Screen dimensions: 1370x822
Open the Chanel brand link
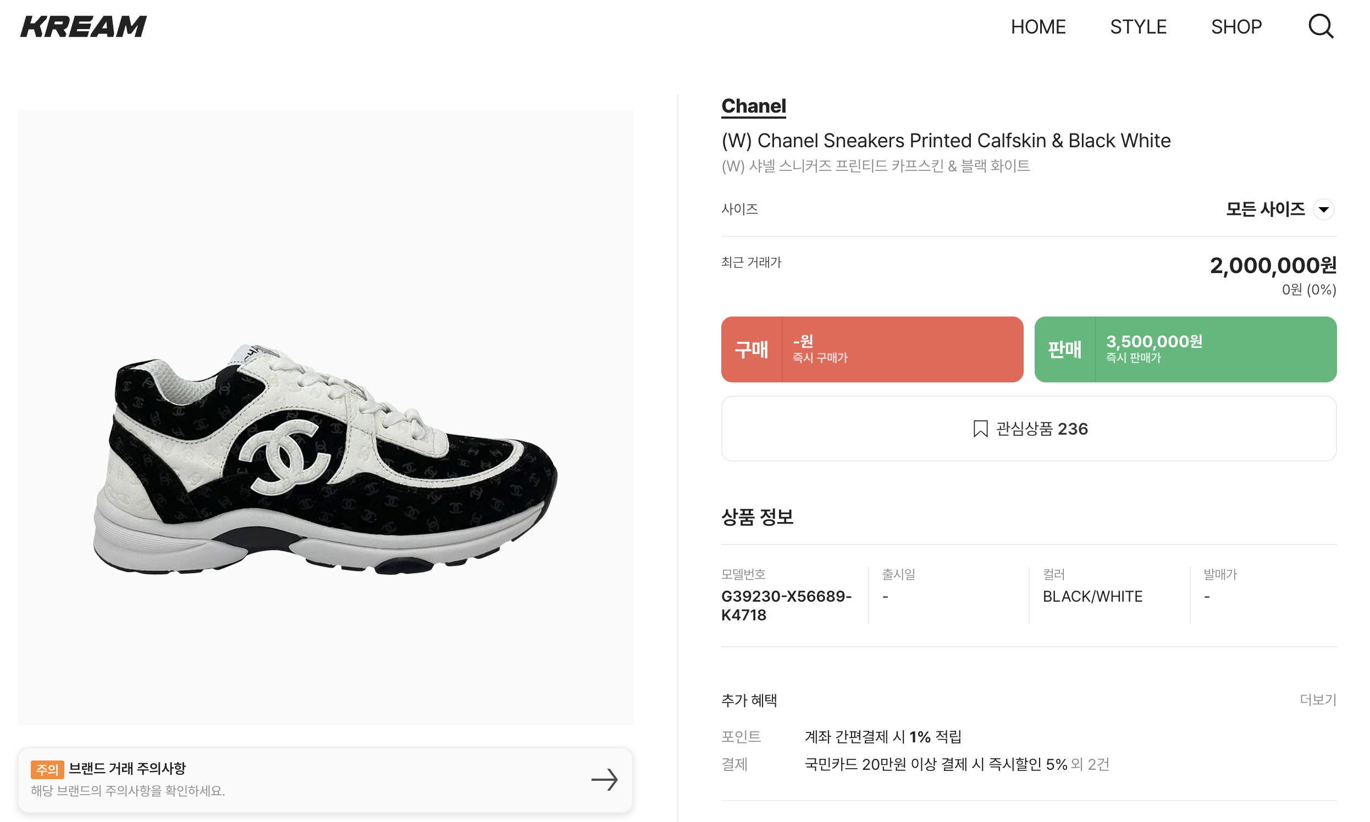(x=753, y=106)
